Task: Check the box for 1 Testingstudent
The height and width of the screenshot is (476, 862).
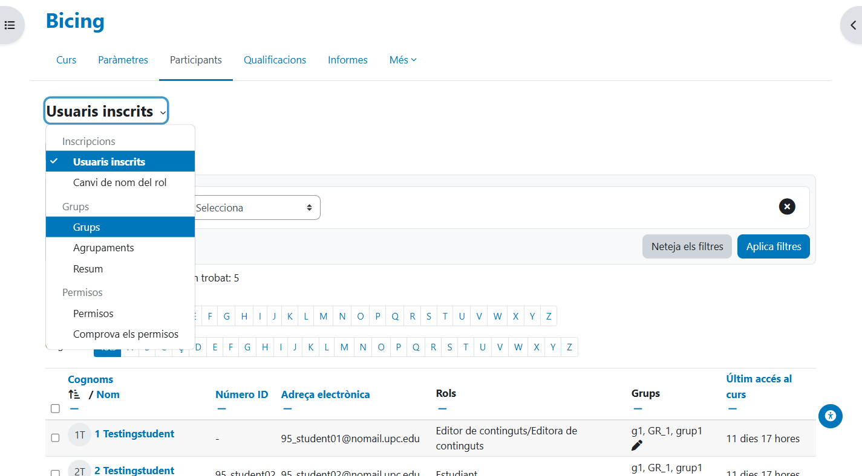Action: click(x=55, y=438)
